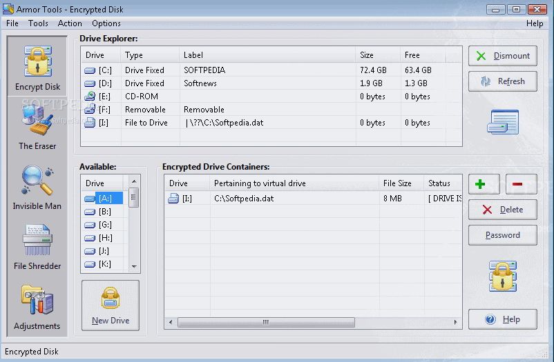Open the Adjustments sidebar tool
The width and height of the screenshot is (554, 362).
(37, 308)
